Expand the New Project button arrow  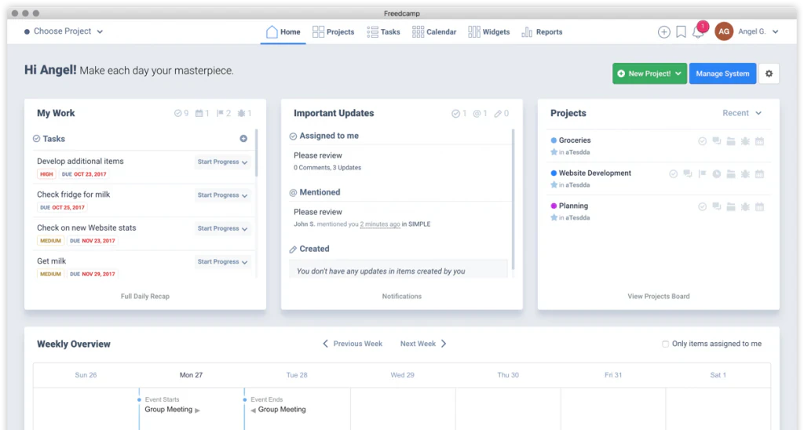tap(678, 74)
